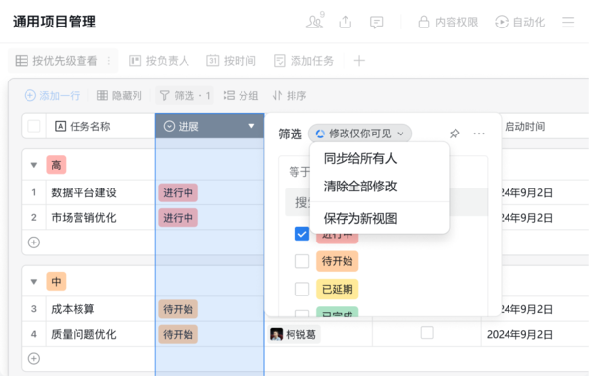This screenshot has width=589, height=376.
Task: Click the plus icon to add view
Action: coord(359,61)
